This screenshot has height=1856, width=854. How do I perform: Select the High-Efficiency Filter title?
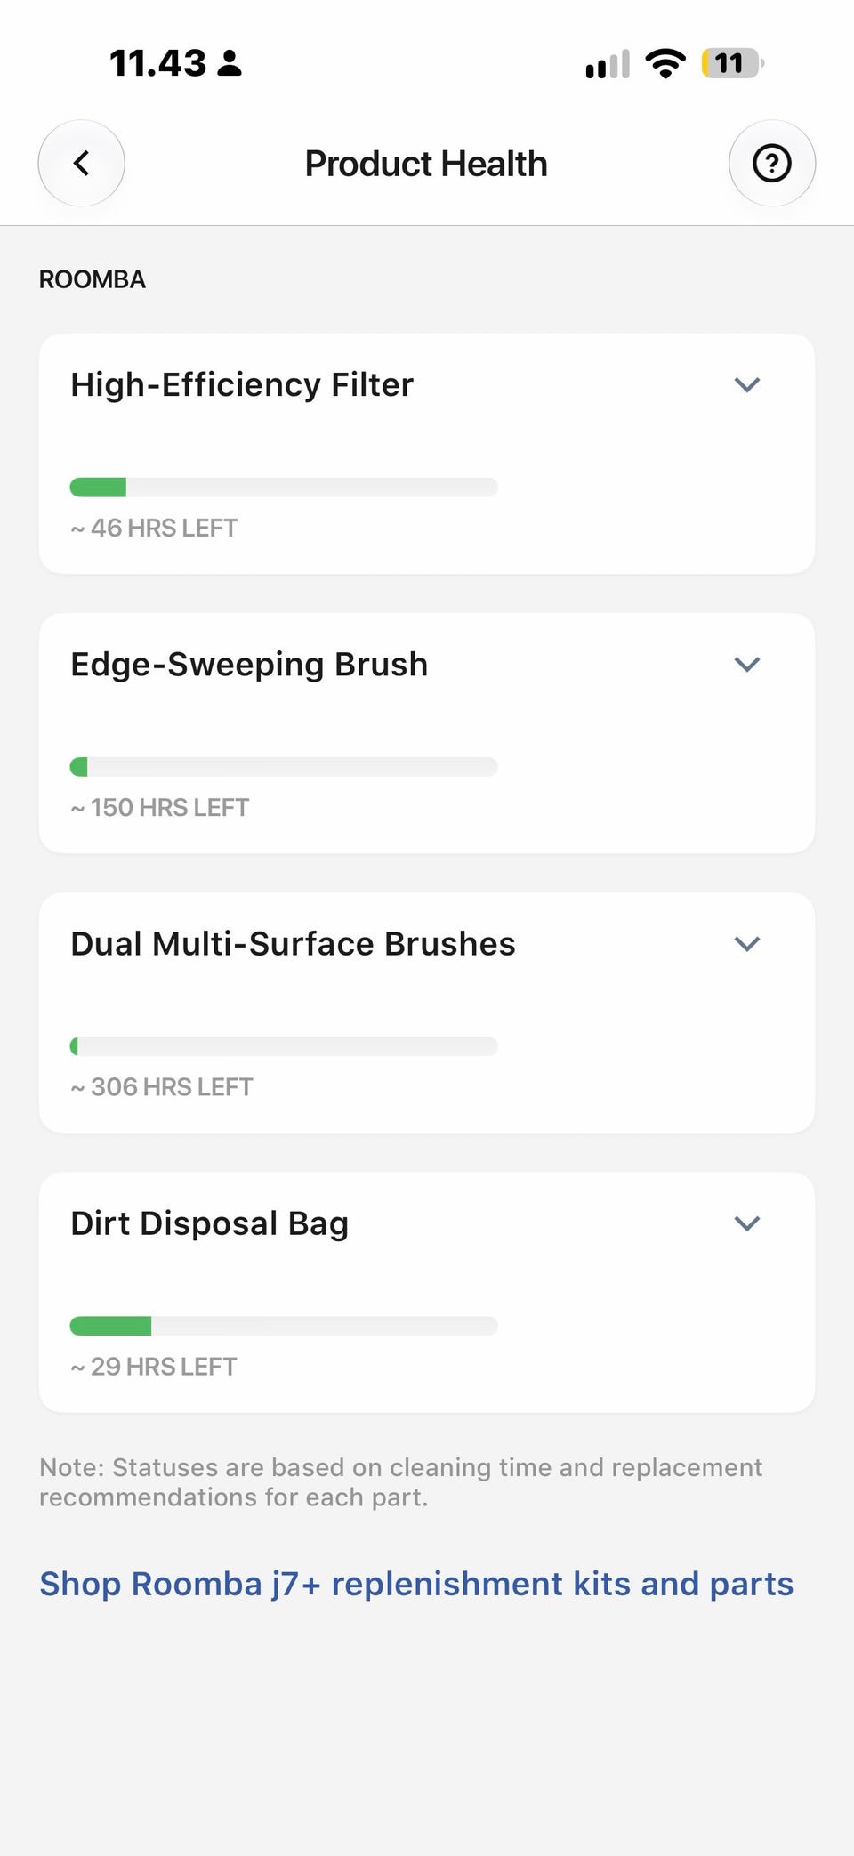click(x=242, y=385)
